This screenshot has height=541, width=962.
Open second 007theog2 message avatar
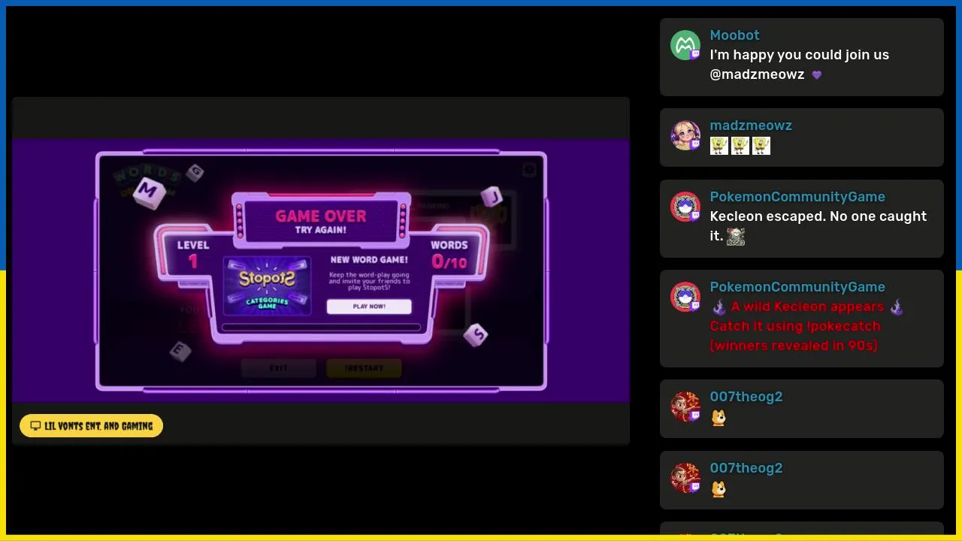(x=685, y=479)
